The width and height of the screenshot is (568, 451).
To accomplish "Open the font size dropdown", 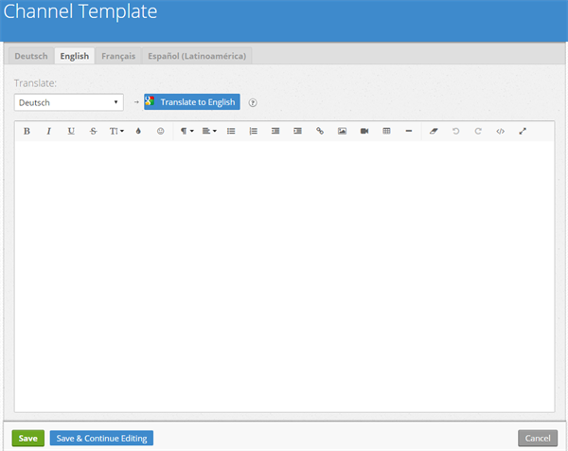I will point(116,131).
